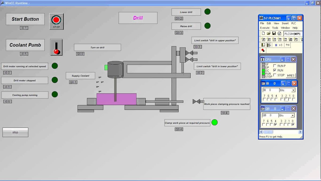Toggle IB bit 2 checkbox
This screenshot has width=321, height=181.
point(286,99)
